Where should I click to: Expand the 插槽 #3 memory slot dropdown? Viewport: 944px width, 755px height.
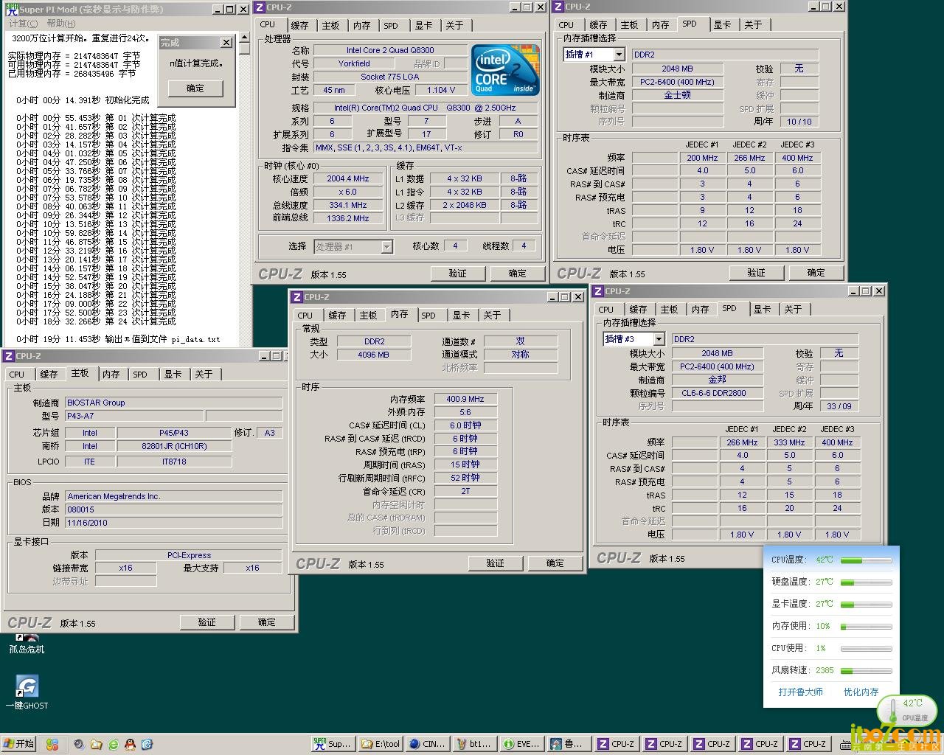pos(659,339)
